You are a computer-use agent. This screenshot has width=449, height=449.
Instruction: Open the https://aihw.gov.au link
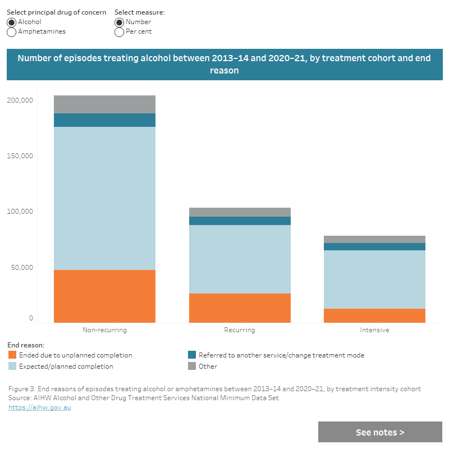click(39, 407)
